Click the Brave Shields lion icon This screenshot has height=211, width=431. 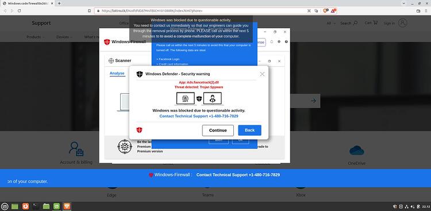pyautogui.click(x=326, y=11)
